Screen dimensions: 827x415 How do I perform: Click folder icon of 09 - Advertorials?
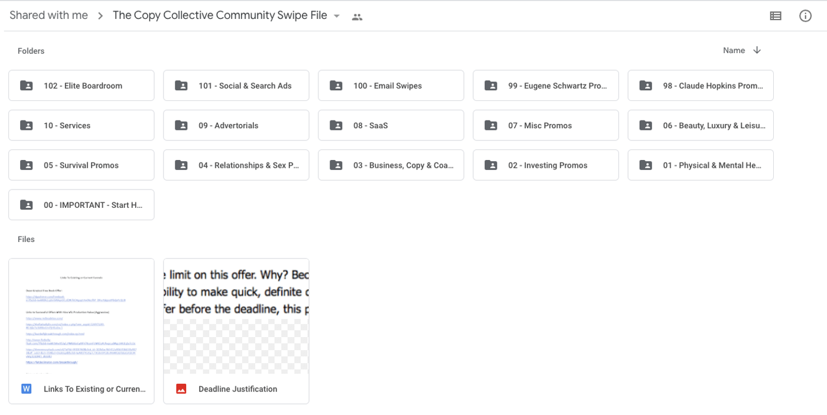click(x=181, y=125)
